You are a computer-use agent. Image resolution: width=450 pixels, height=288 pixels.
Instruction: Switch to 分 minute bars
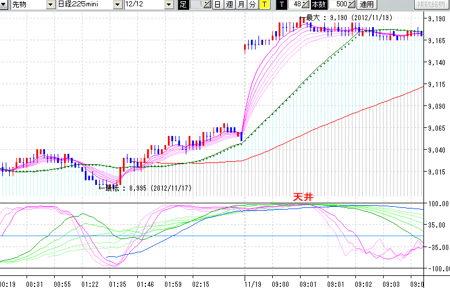click(x=252, y=5)
